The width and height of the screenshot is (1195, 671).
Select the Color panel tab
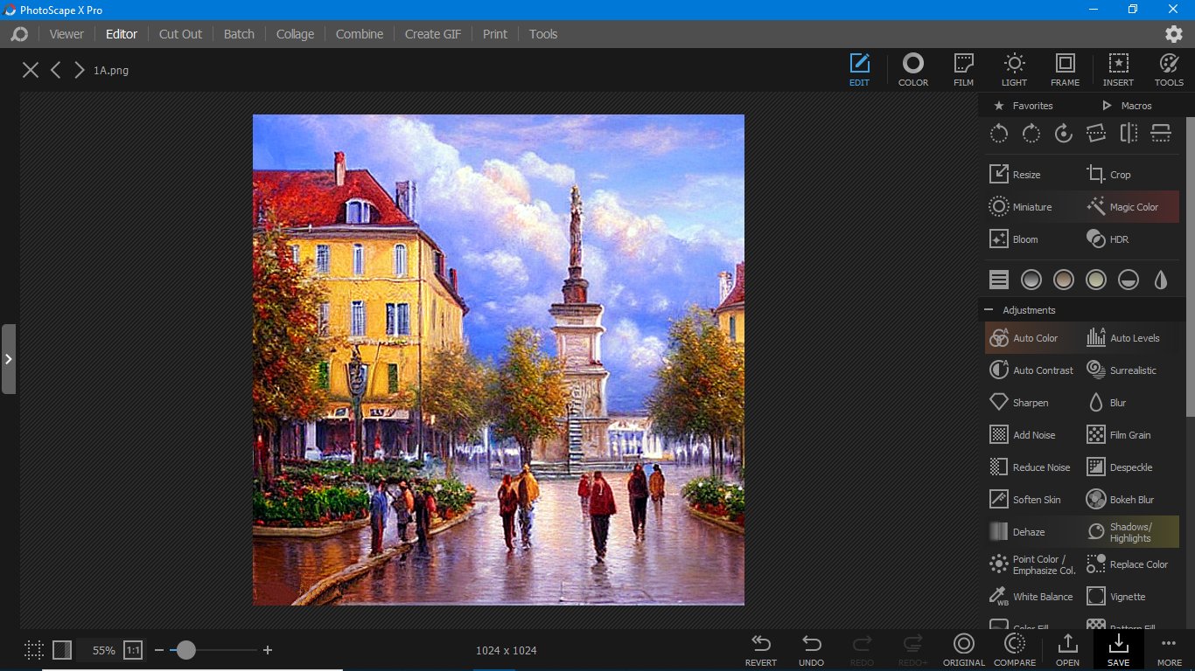click(913, 70)
